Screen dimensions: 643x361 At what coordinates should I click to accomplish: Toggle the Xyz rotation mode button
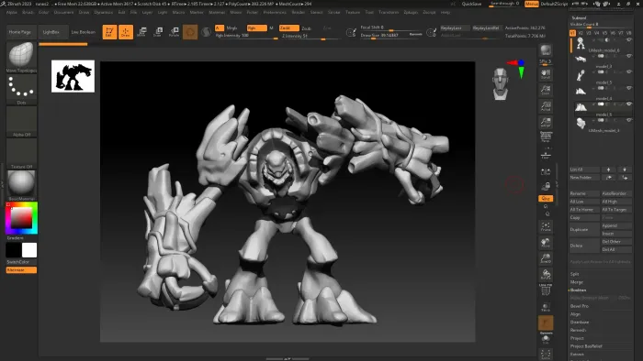546,198
